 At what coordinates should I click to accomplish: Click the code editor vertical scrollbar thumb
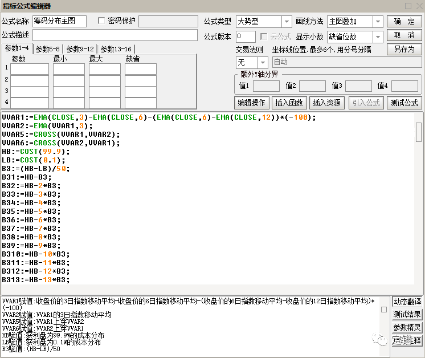(x=419, y=132)
